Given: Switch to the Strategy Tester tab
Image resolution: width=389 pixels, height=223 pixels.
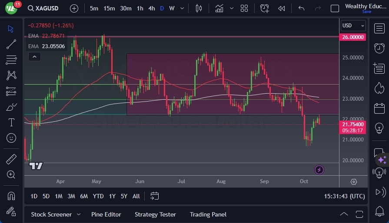Looking at the screenshot, I should click(x=155, y=214).
